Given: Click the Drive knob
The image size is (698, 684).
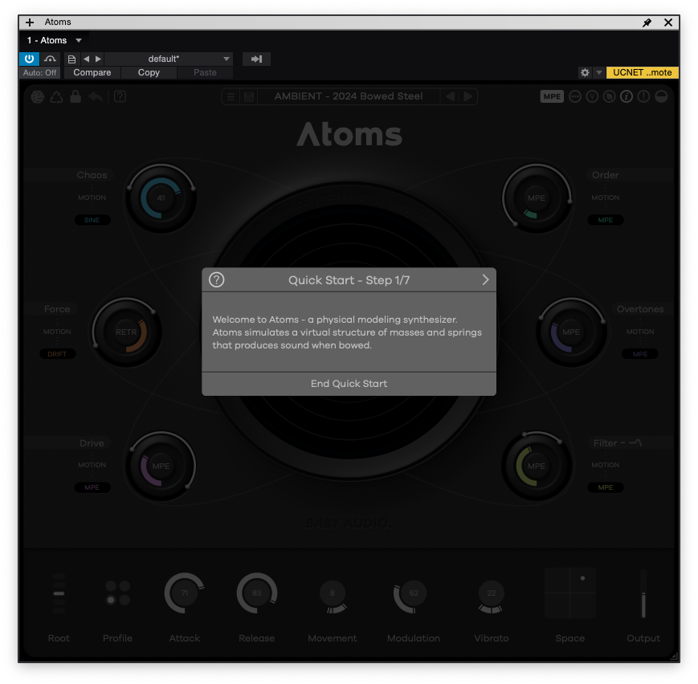Looking at the screenshot, I should click(x=161, y=466).
